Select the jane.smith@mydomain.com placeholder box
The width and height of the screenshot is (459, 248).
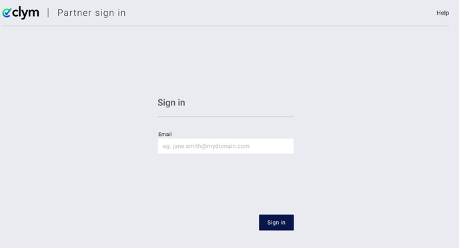tap(225, 146)
